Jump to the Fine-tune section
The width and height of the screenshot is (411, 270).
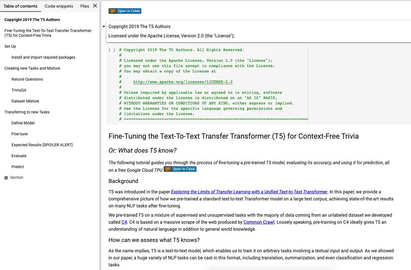pyautogui.click(x=20, y=134)
